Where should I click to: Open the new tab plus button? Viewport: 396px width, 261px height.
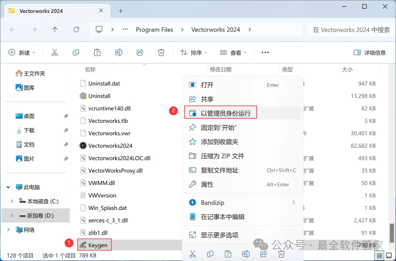121,11
